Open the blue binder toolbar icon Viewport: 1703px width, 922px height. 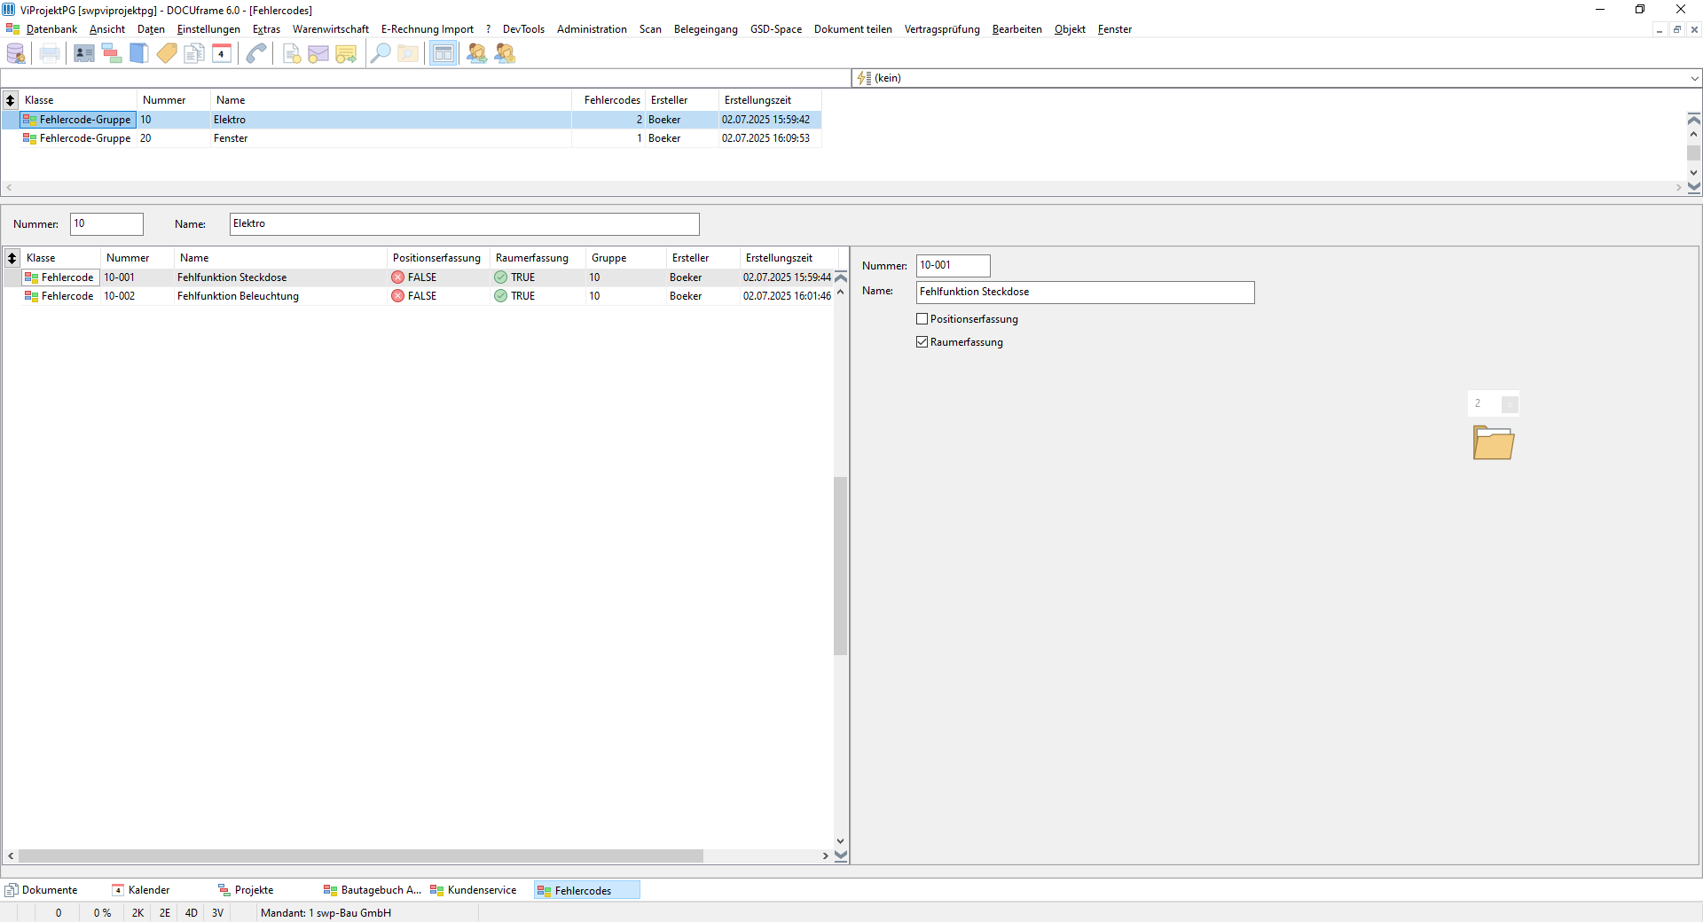coord(139,54)
